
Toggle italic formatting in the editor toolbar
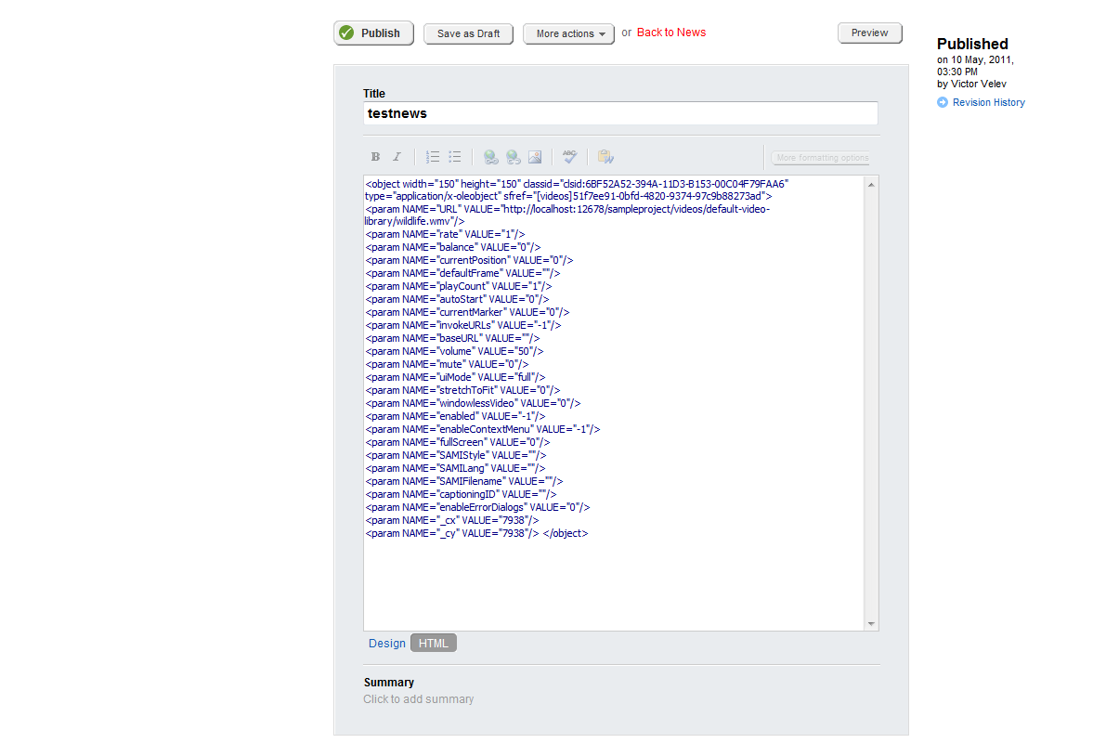[x=397, y=157]
